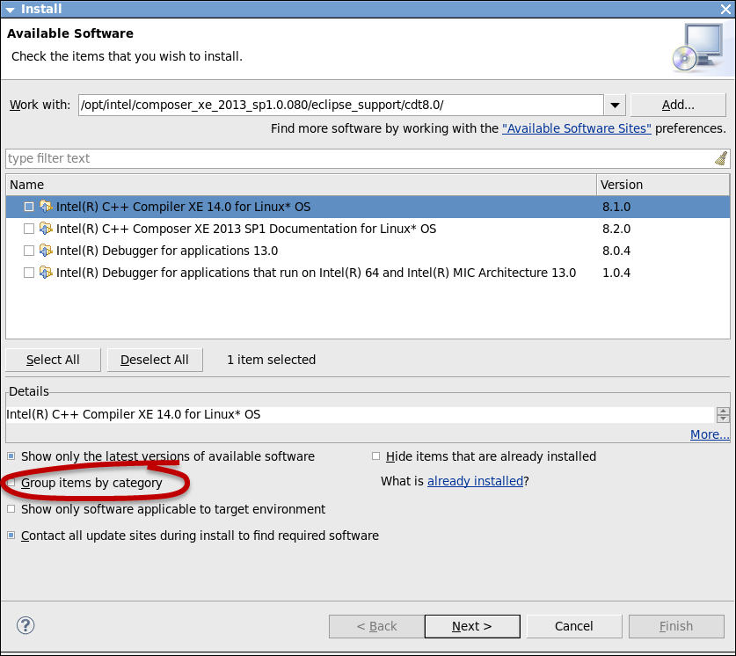Click version cell 8.0.4

pos(616,251)
